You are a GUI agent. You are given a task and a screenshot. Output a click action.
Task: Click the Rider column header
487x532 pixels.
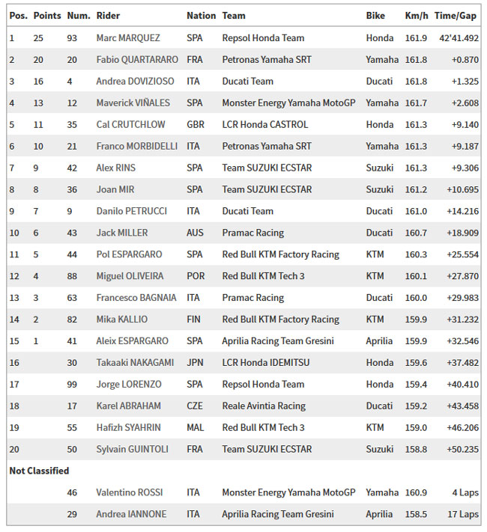(x=108, y=16)
